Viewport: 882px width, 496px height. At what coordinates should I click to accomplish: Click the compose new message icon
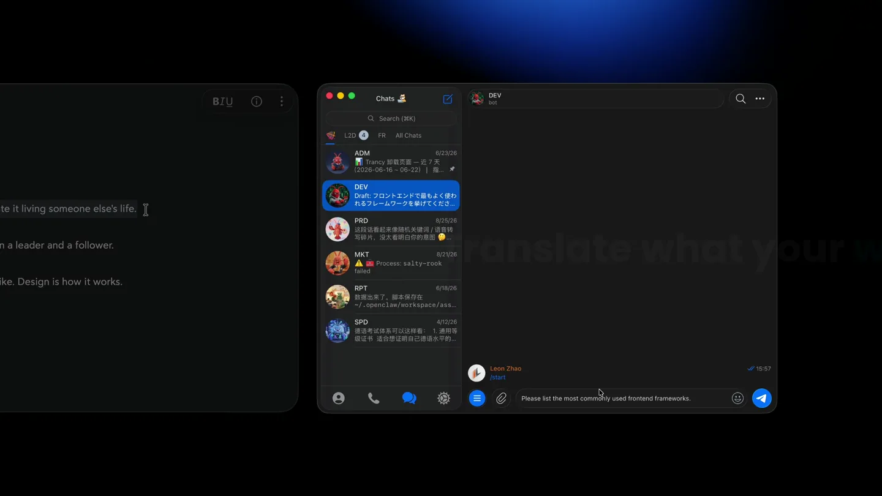pos(448,99)
